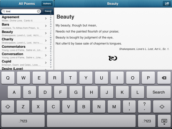Tap the O key
This screenshot has height=129, width=172.
point(133,78)
